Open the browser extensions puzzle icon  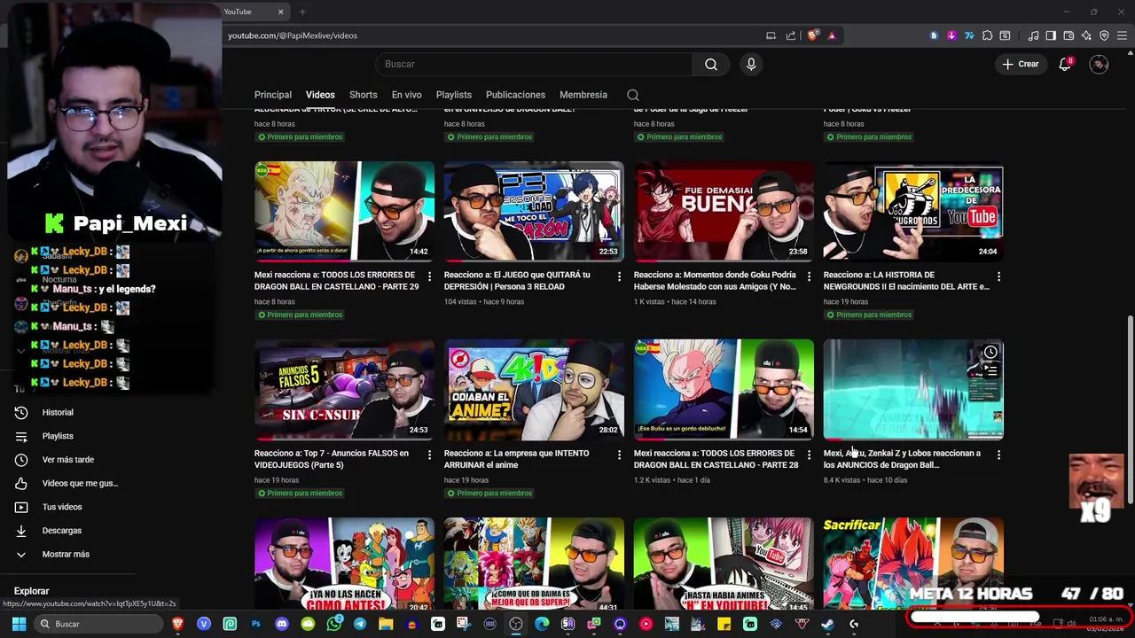pyautogui.click(x=987, y=35)
